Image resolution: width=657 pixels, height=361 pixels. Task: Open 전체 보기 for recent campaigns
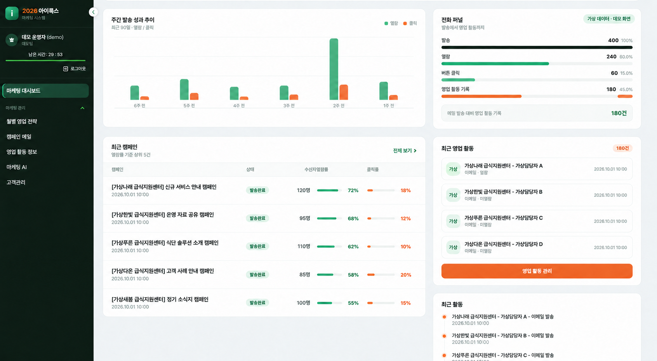pos(405,151)
